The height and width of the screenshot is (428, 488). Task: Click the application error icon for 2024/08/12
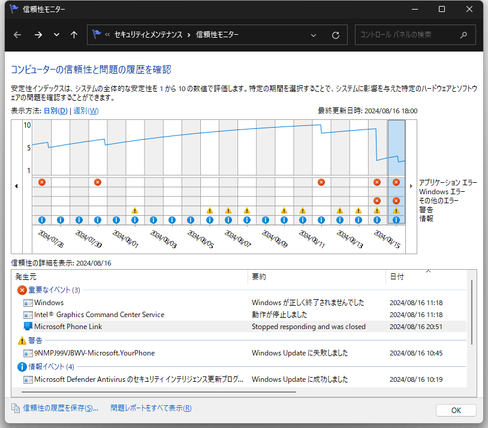321,182
